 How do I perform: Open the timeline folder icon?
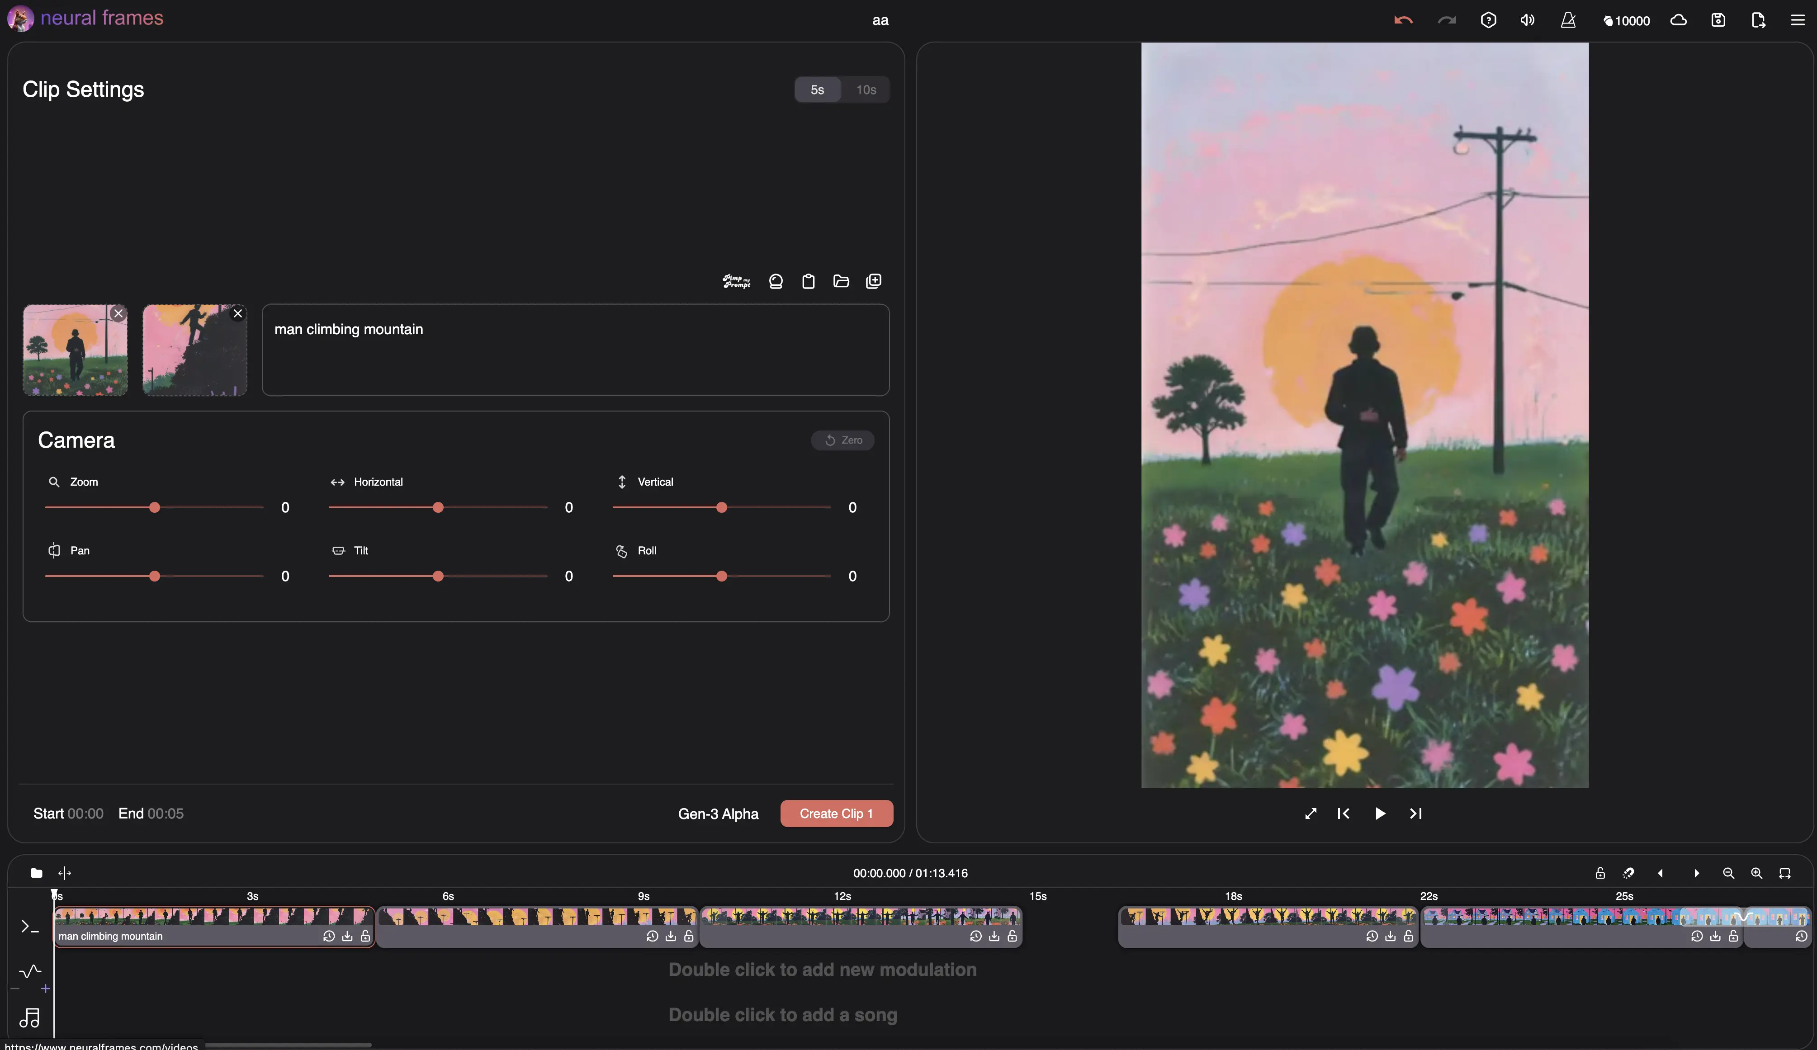click(x=36, y=873)
